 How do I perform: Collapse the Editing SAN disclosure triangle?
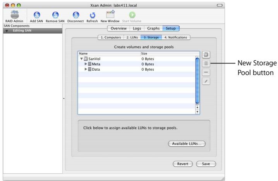pyautogui.click(x=7, y=31)
